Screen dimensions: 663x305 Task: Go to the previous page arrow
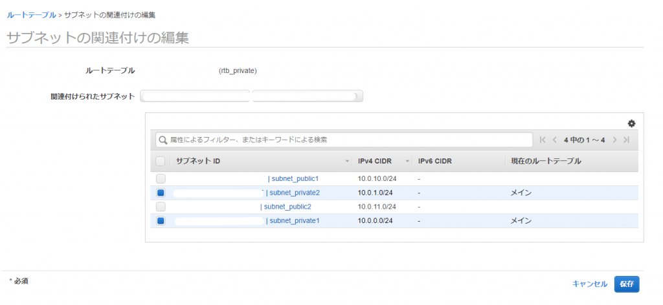click(x=554, y=140)
